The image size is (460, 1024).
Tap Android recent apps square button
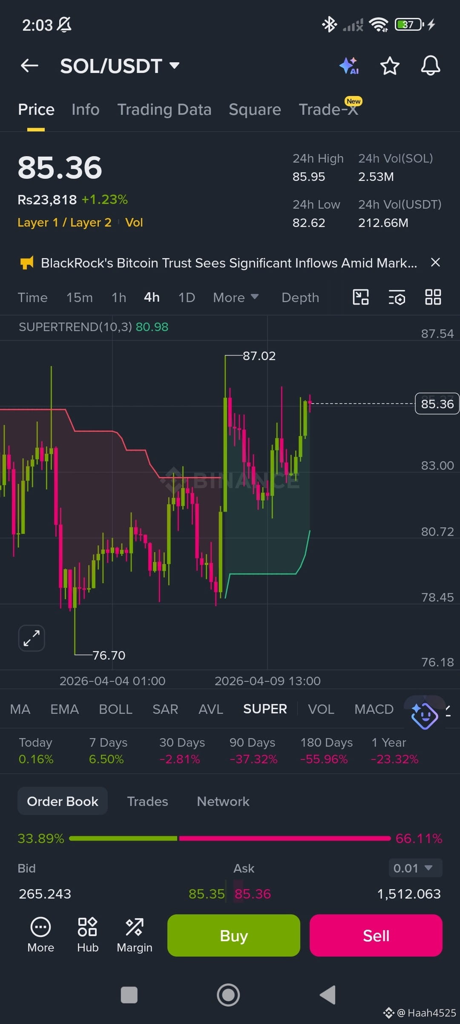coord(129,995)
